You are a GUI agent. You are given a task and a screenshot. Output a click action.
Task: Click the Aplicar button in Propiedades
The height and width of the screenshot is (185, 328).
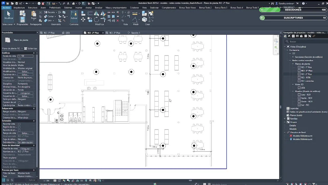coord(32,180)
